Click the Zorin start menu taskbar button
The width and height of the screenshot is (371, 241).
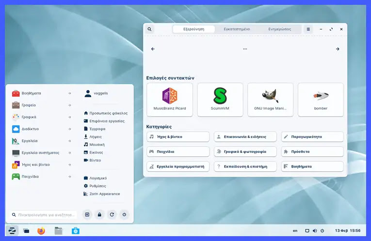(x=12, y=231)
